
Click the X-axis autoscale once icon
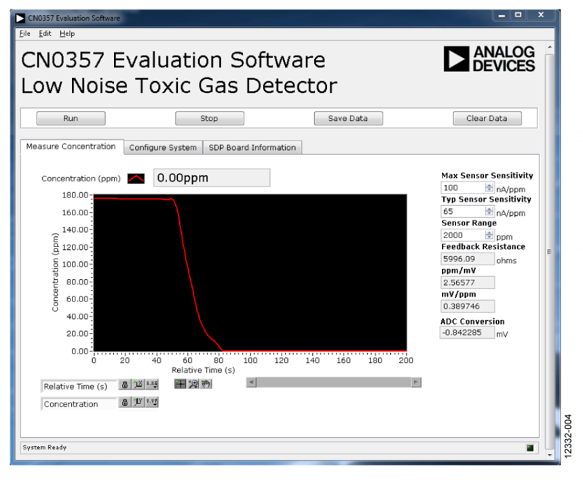click(x=138, y=384)
